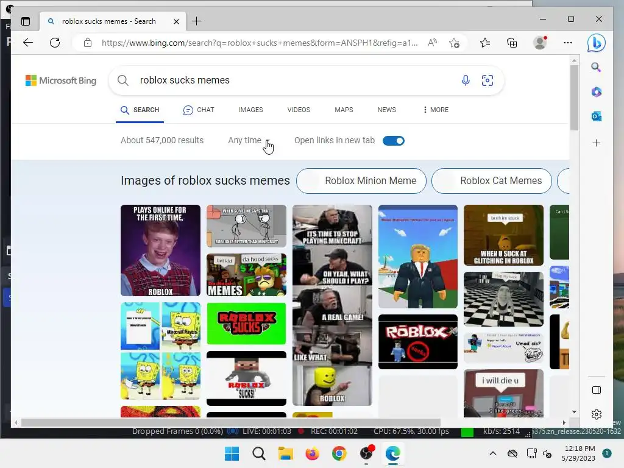The image size is (624, 468).
Task: Switch to the MAPS tab
Action: pos(344,110)
